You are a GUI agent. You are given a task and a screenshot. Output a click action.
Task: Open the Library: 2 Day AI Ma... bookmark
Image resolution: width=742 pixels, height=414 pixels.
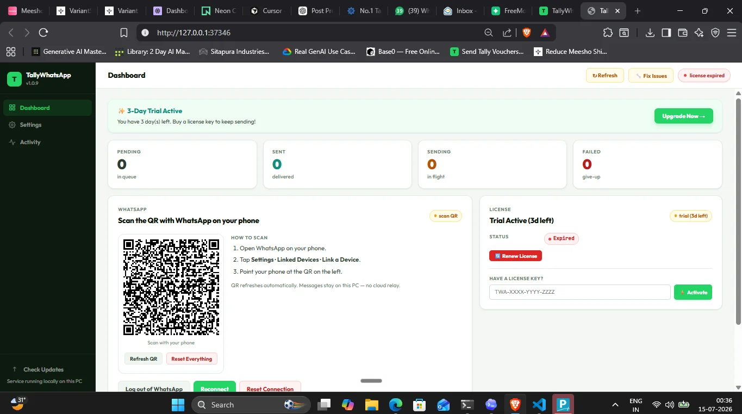click(x=153, y=52)
